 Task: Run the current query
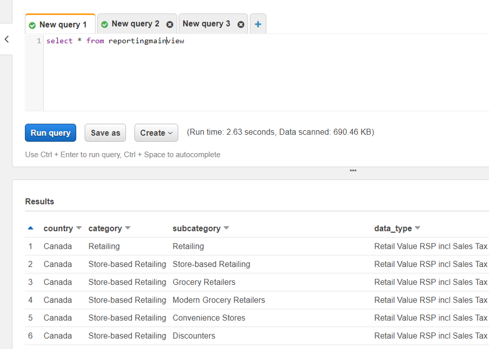[x=50, y=133]
